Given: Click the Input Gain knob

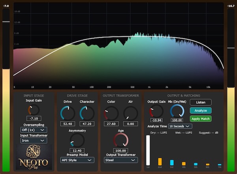Looking at the screenshot, I should click(x=34, y=110).
